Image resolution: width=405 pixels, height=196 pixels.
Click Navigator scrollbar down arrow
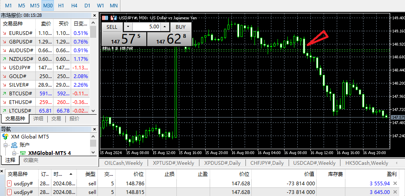93,152
